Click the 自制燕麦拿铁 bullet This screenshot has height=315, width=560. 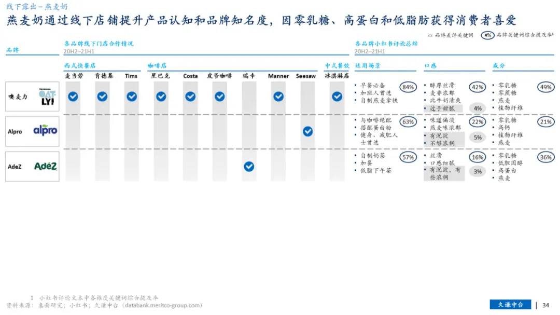[379, 101]
